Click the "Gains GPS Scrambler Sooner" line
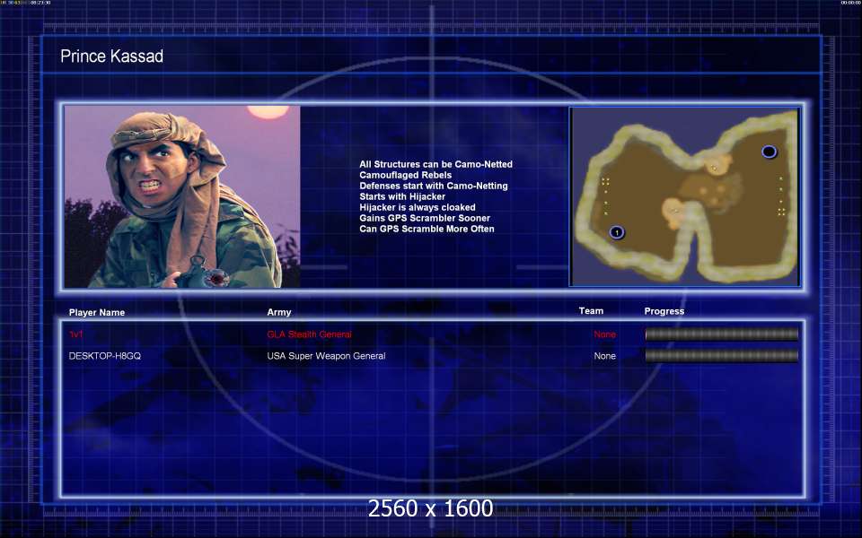 pyautogui.click(x=425, y=218)
